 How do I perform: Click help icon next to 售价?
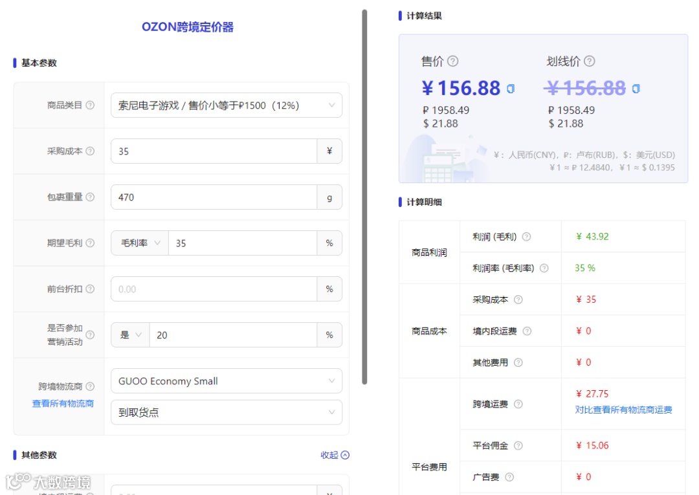(x=452, y=61)
